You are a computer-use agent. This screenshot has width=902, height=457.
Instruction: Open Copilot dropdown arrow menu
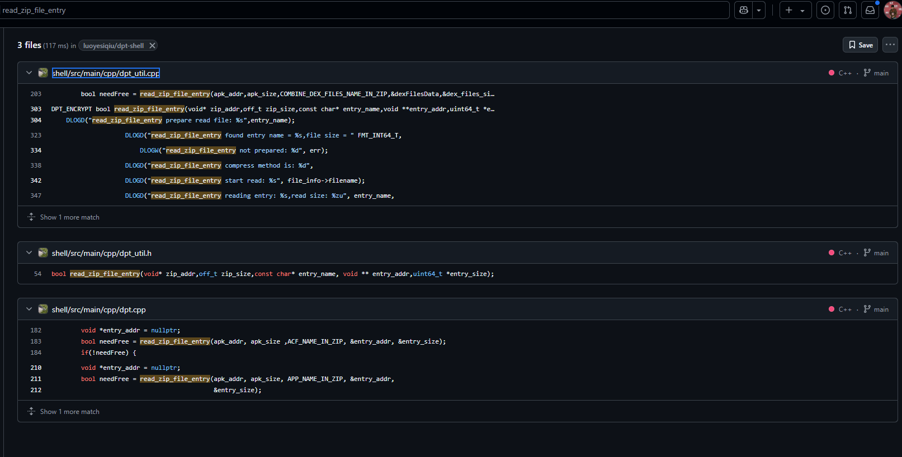tap(759, 10)
